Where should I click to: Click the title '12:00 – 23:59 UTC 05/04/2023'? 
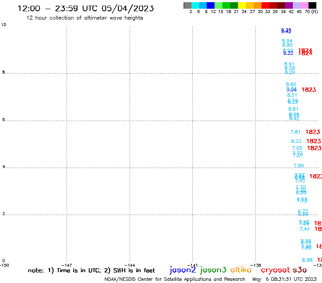click(86, 8)
